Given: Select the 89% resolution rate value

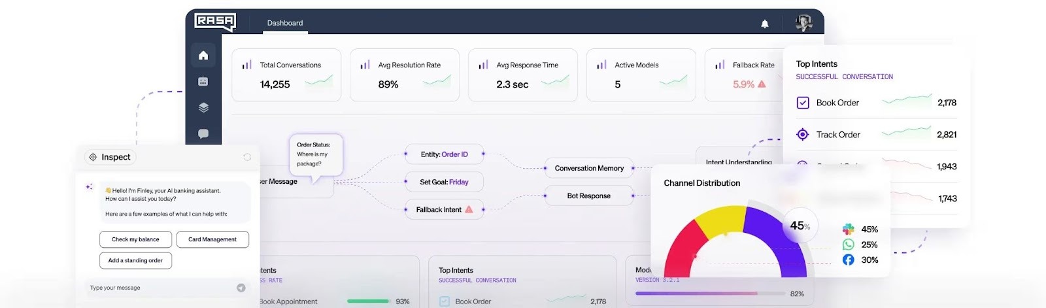Looking at the screenshot, I should 388,84.
